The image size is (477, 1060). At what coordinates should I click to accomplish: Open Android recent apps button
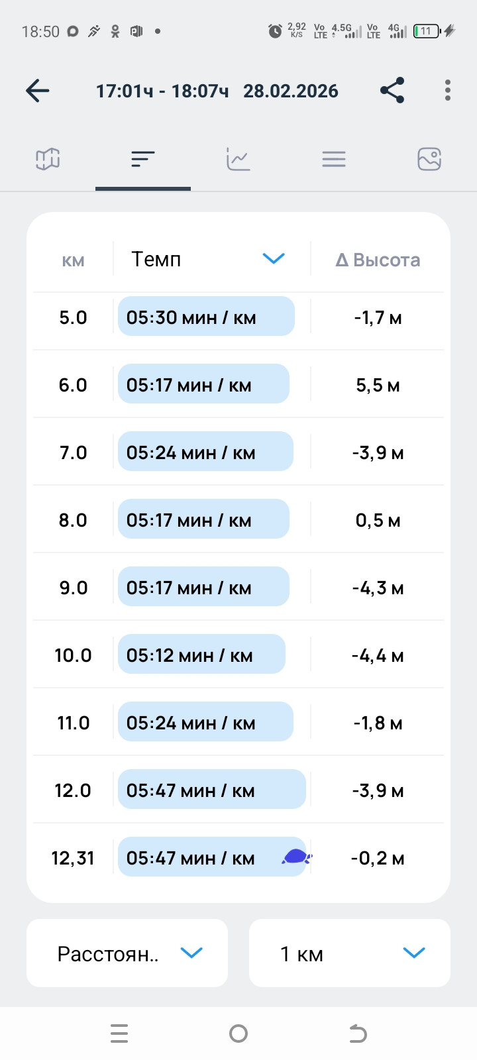pos(119,1033)
